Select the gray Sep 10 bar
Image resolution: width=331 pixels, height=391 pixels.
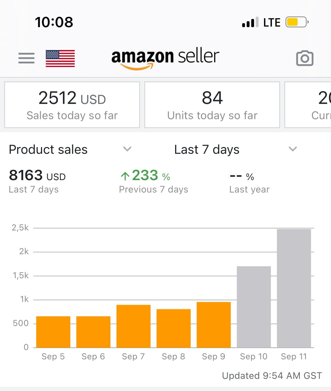pos(254,307)
